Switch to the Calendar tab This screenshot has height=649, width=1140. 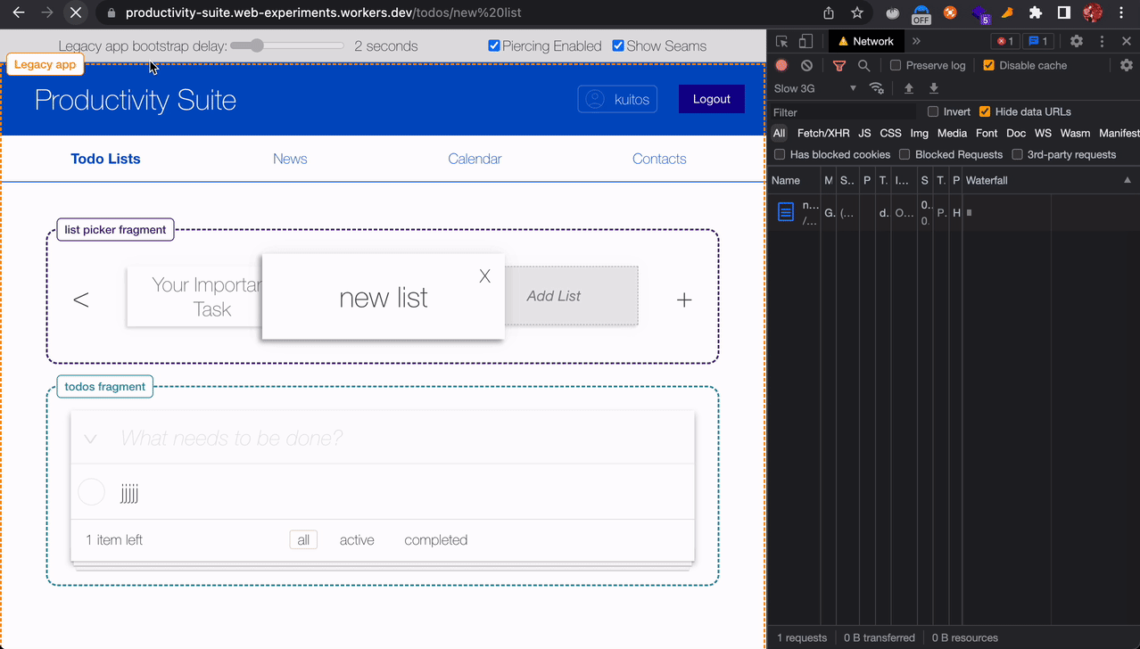pos(475,159)
